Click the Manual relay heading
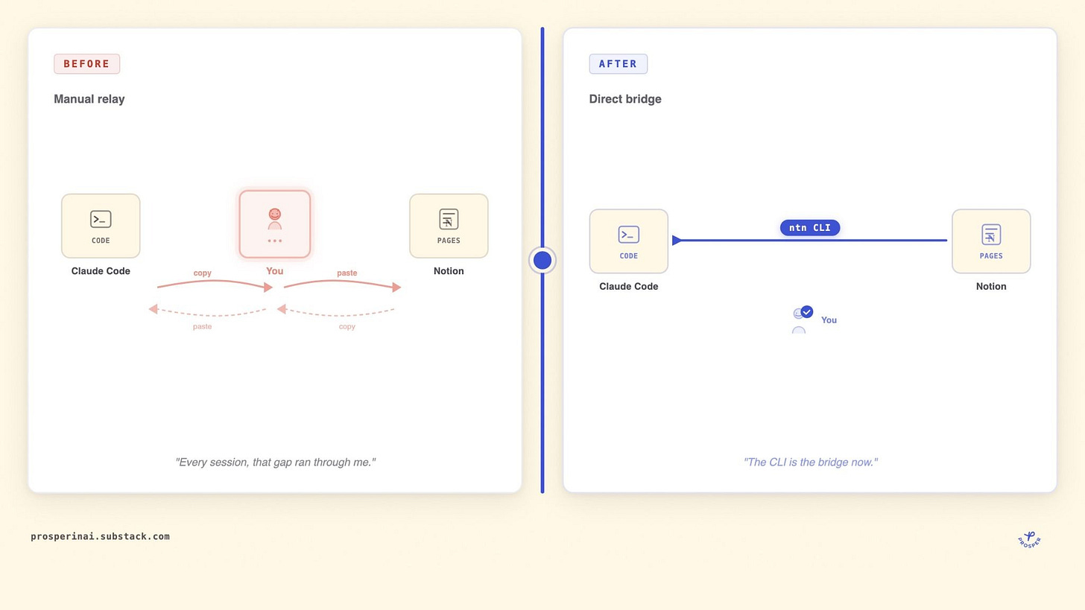Screen dimensions: 1085x610 click(89, 99)
